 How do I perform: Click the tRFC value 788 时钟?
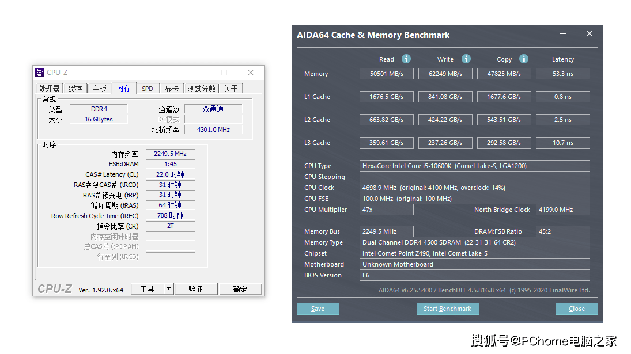(170, 215)
